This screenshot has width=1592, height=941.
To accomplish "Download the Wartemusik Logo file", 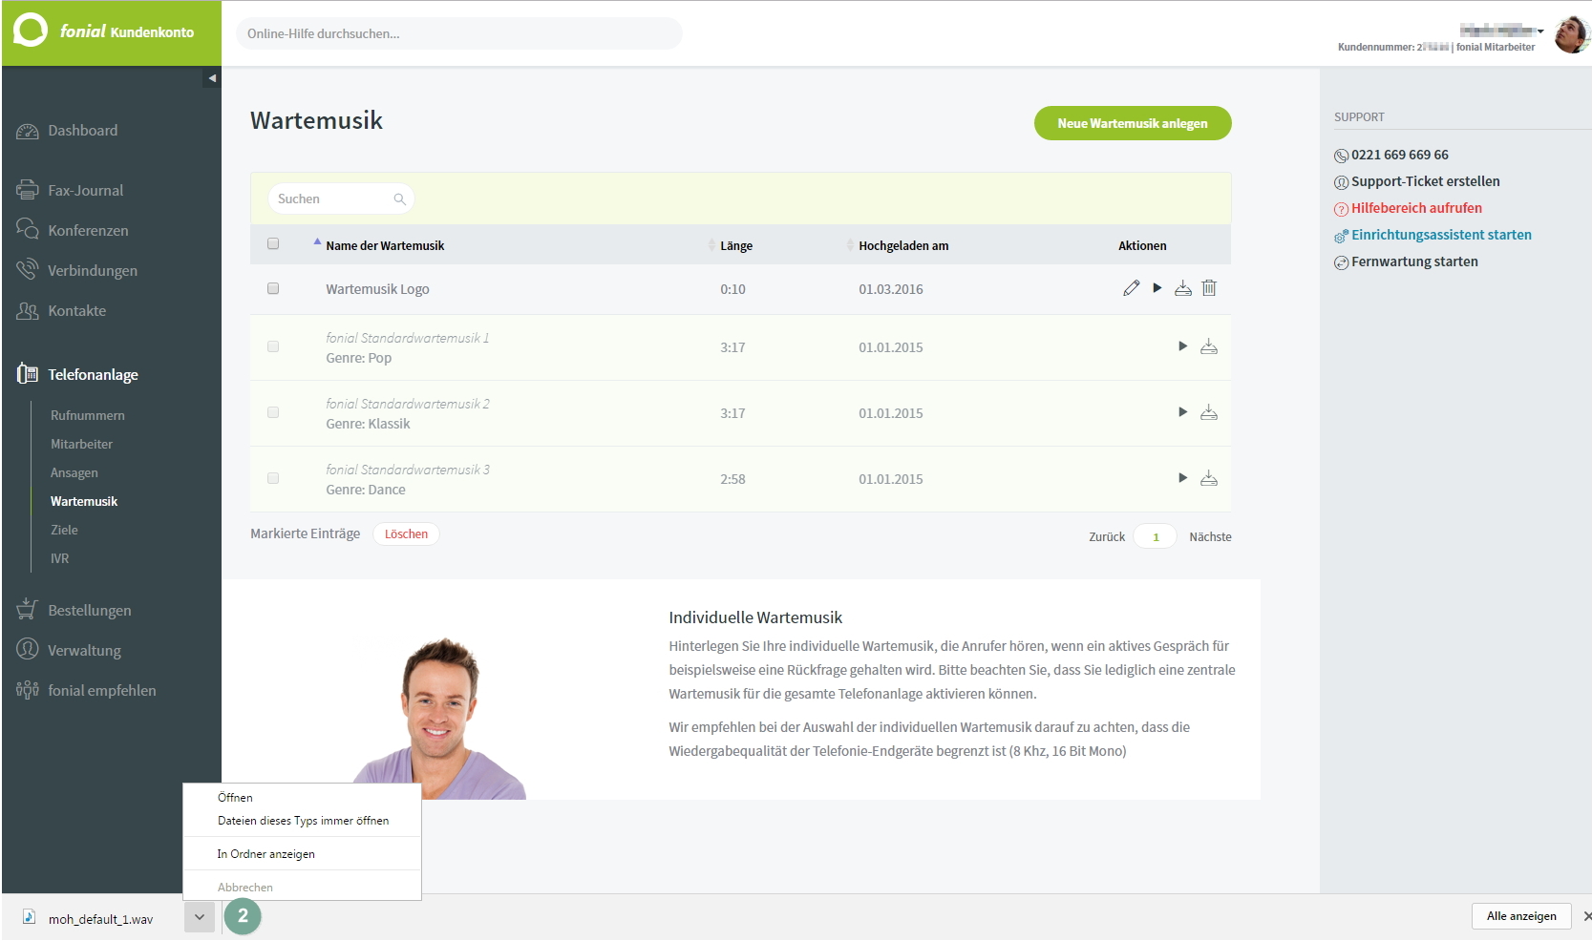I will (1183, 288).
